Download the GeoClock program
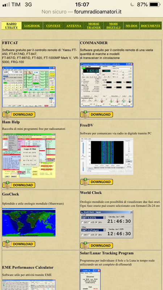This screenshot has height=290, width=163. (x=19, y=244)
